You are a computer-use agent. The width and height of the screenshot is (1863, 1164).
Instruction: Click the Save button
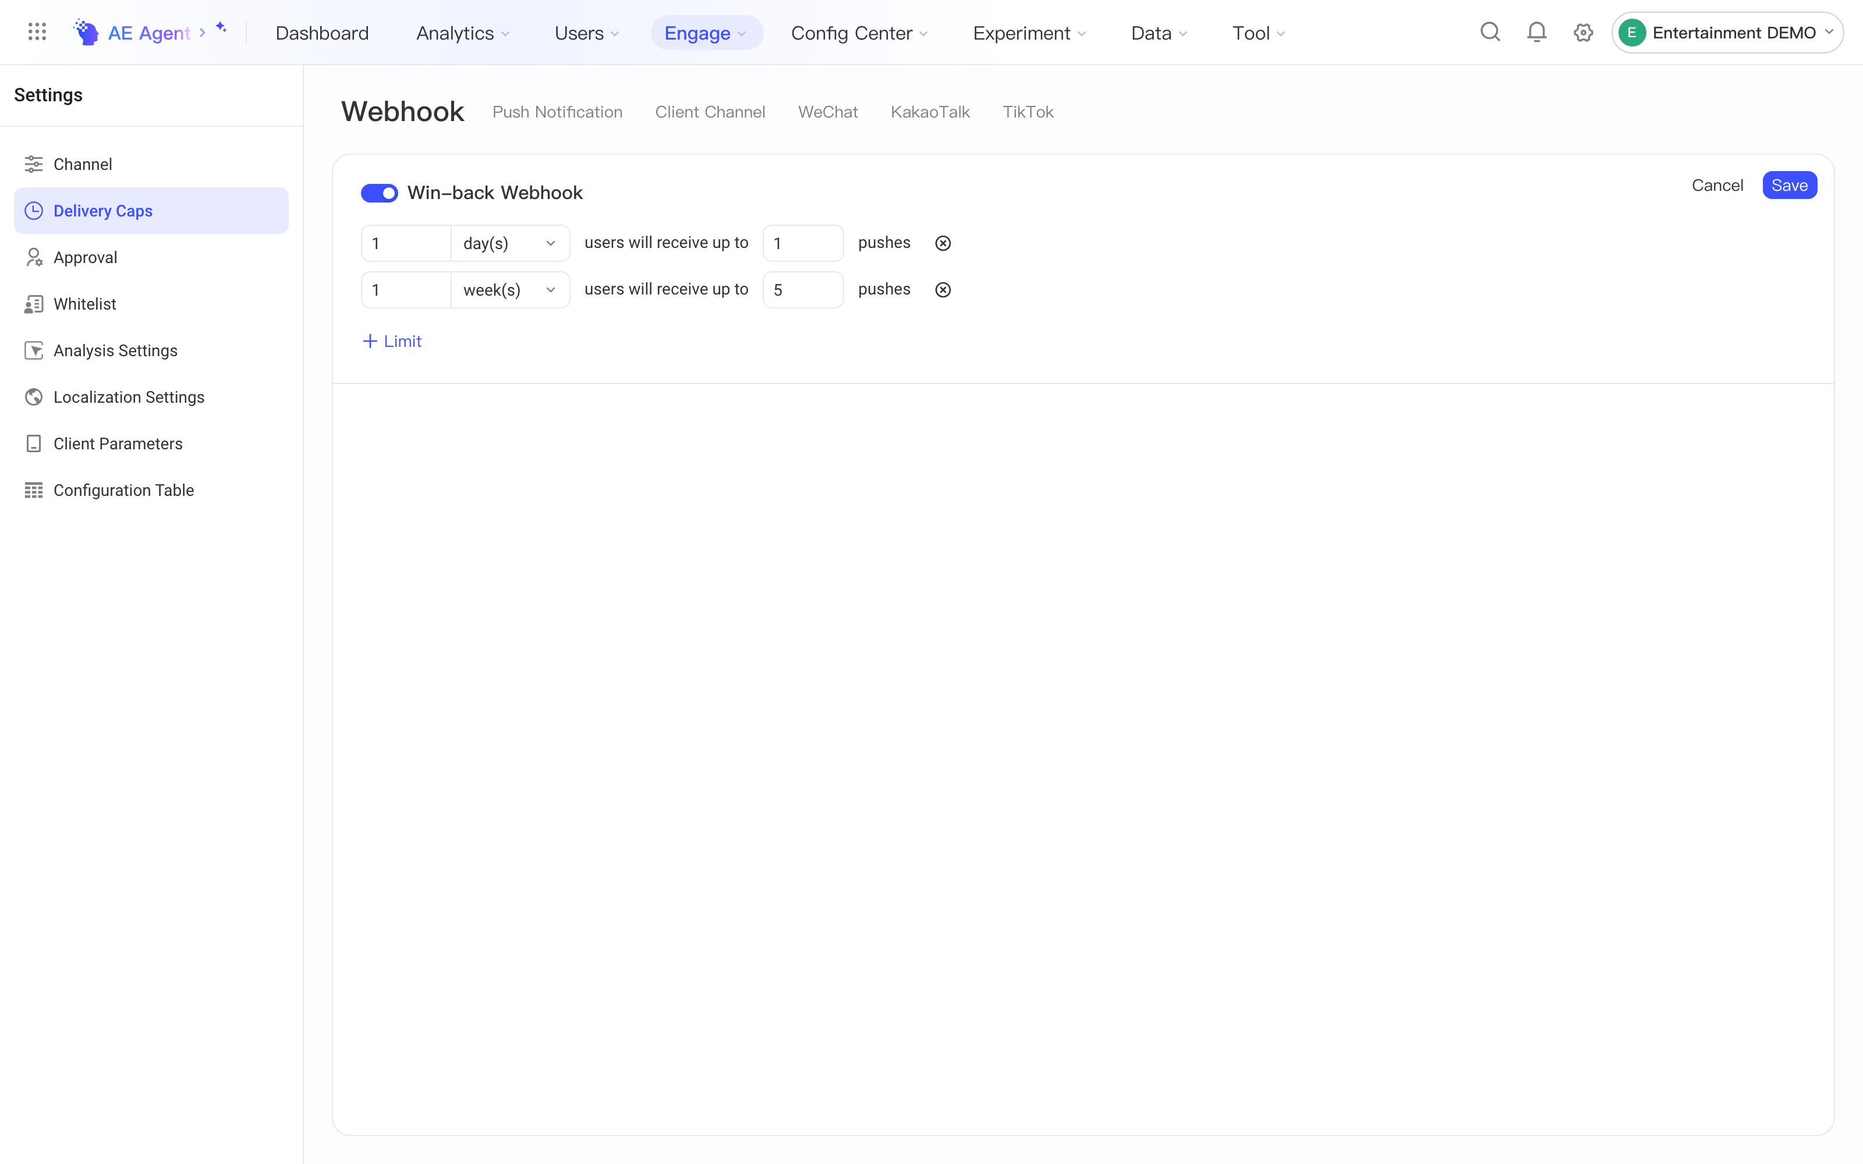click(1789, 186)
